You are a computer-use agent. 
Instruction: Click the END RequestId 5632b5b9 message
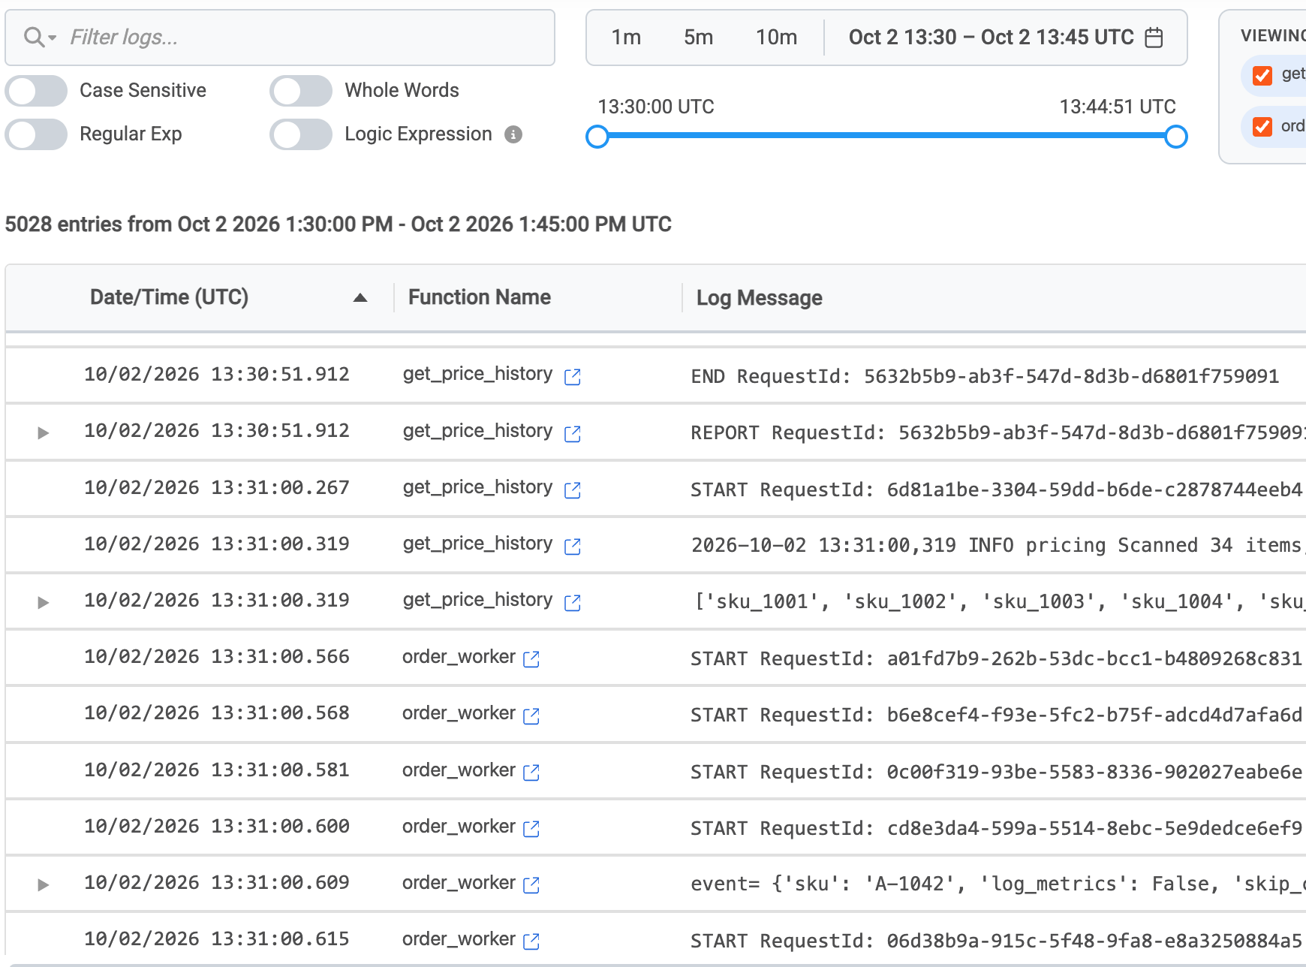(985, 376)
